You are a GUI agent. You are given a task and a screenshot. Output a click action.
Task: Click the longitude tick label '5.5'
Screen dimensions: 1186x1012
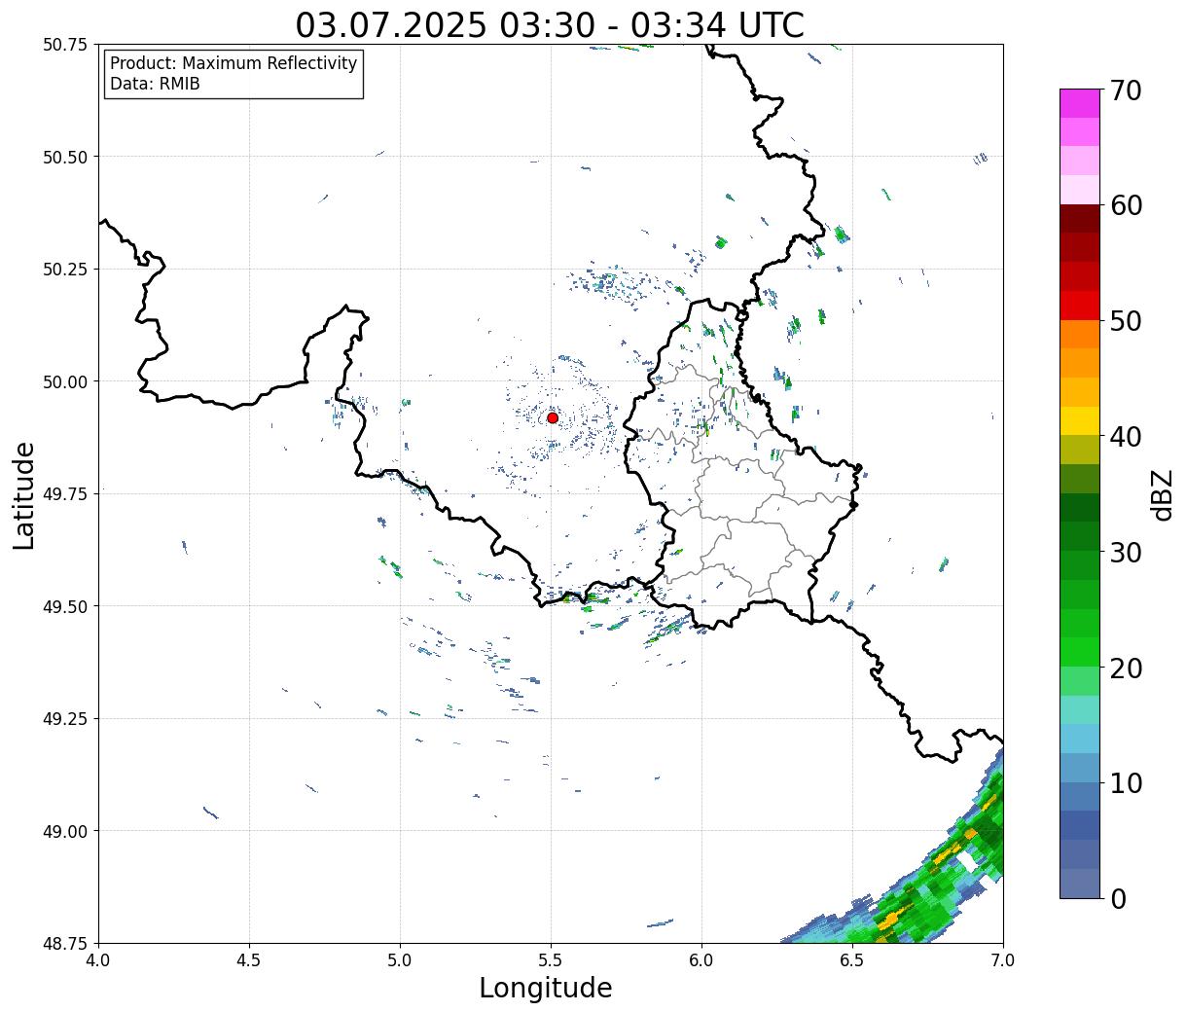click(x=551, y=960)
